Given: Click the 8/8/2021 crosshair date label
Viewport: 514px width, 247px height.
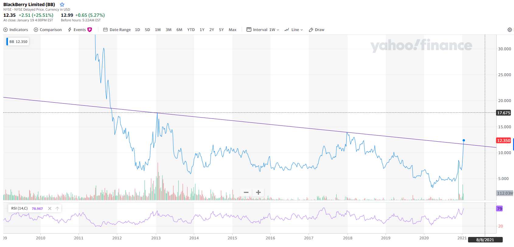Looking at the screenshot, I should pyautogui.click(x=485, y=240).
